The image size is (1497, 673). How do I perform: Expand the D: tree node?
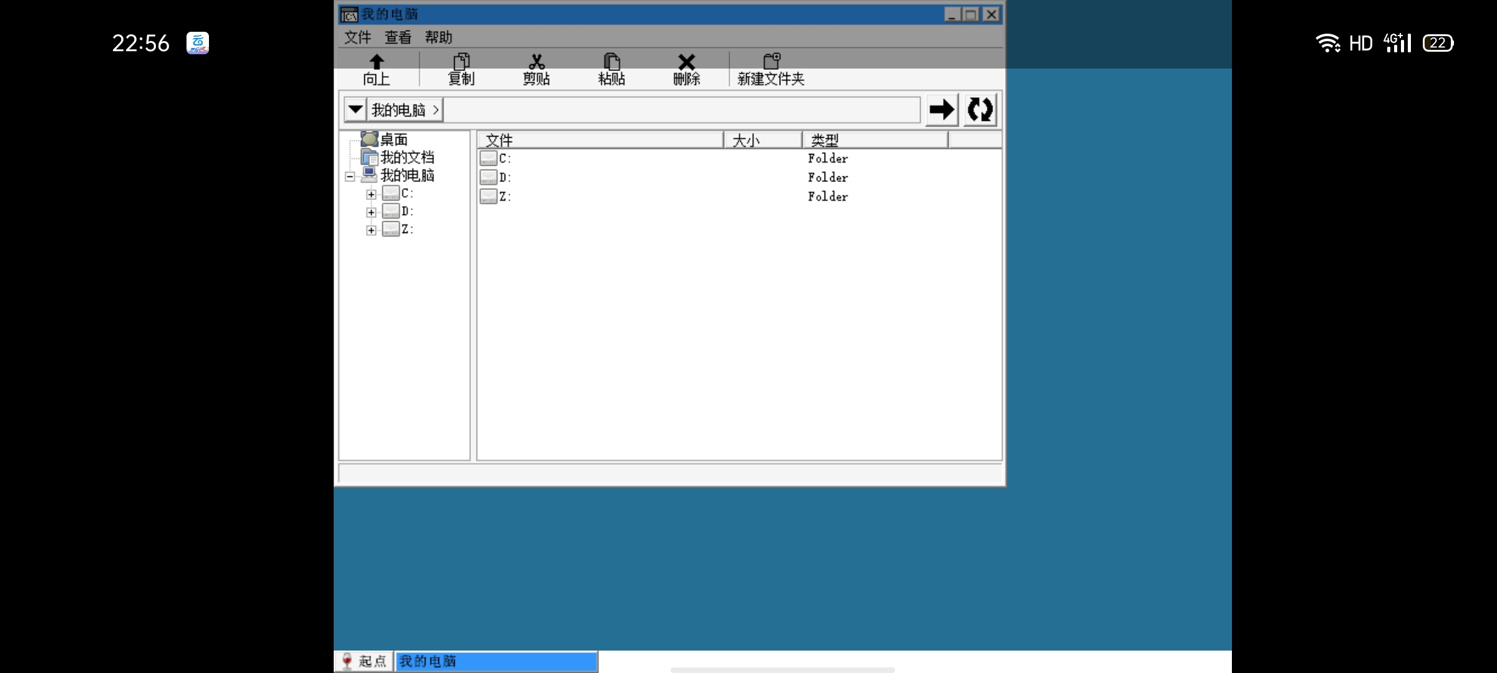tap(371, 212)
